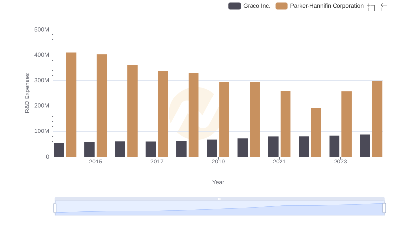393x227 pixels.
Task: Click the Graco Inc. bar for 2015
Action: coord(89,149)
